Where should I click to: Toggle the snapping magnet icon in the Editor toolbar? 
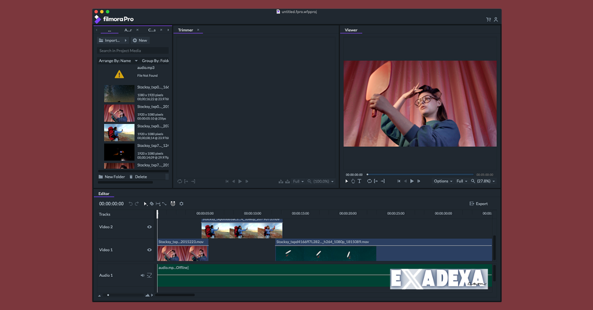coord(172,203)
